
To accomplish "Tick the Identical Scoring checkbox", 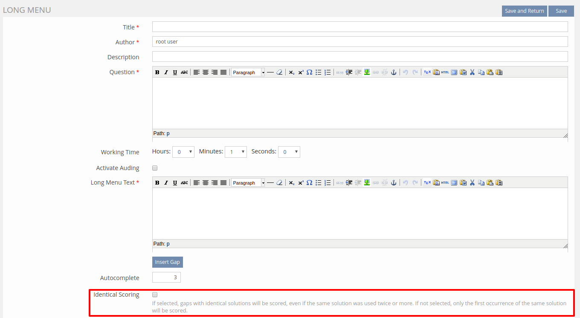I will tap(155, 295).
